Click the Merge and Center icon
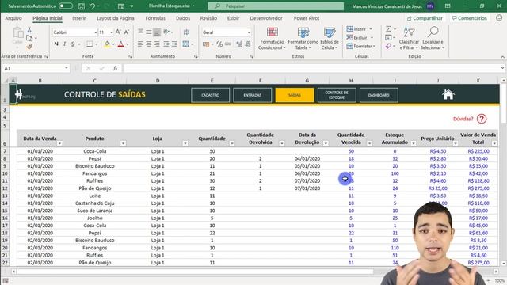This screenshot has height=285, width=507. (185, 44)
